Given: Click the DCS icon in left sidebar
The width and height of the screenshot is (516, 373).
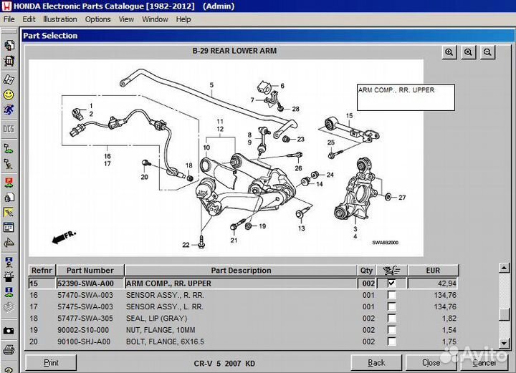Looking at the screenshot, I should tap(9, 128).
